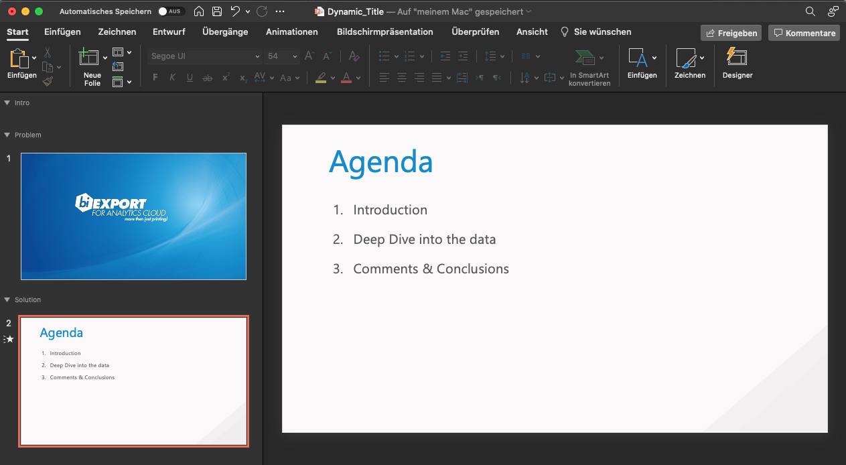Decrease the font size with the smaller A
This screenshot has height=465, width=846.
coord(328,56)
